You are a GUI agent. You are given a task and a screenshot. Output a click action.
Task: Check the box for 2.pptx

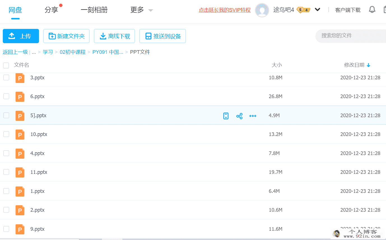[6, 210]
